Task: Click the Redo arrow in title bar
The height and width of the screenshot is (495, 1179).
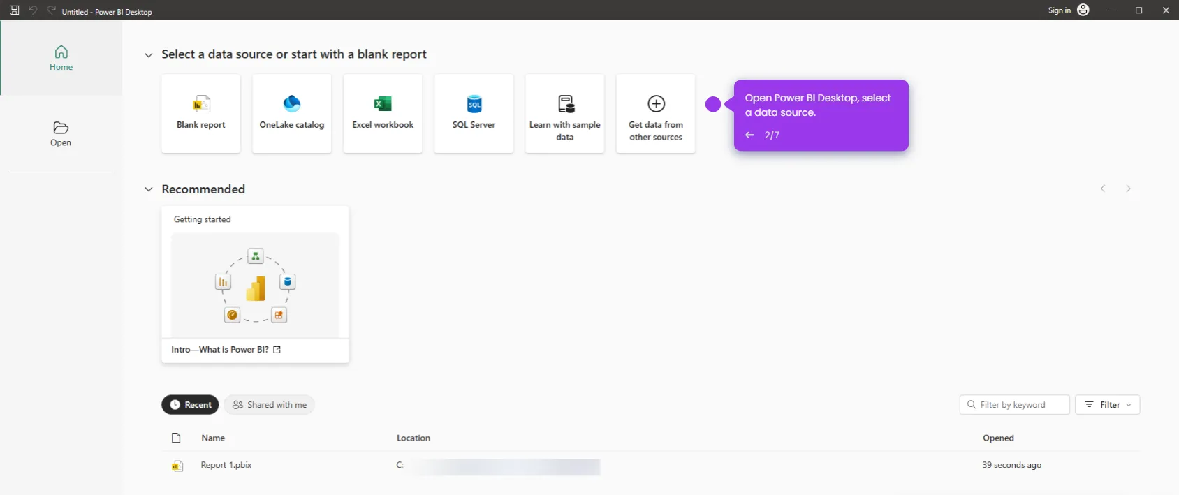Action: click(x=51, y=10)
